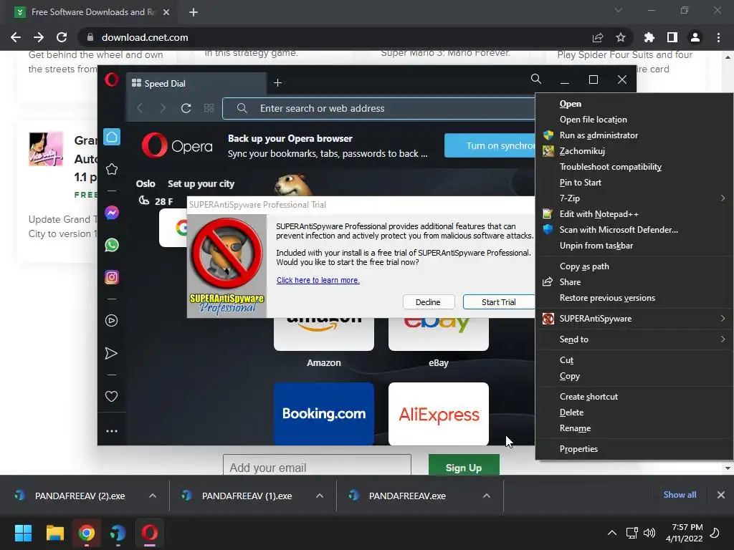Image resolution: width=734 pixels, height=550 pixels.
Task: Open Chrome extensions puzzle icon
Action: tap(649, 37)
